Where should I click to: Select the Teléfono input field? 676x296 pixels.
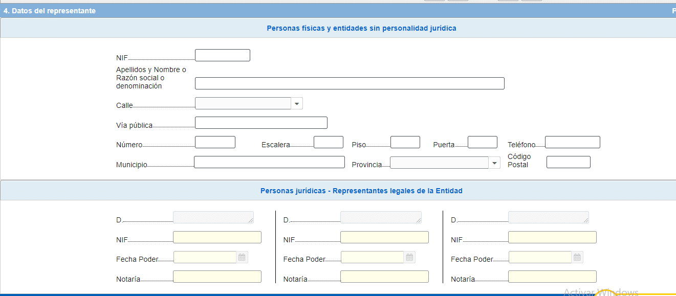[x=572, y=142]
